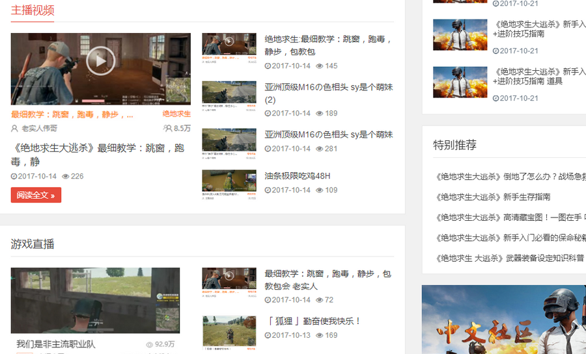Screen dimensions: 586x354
Task: Open thumbnail of video with 281 views
Action: pos(229,144)
